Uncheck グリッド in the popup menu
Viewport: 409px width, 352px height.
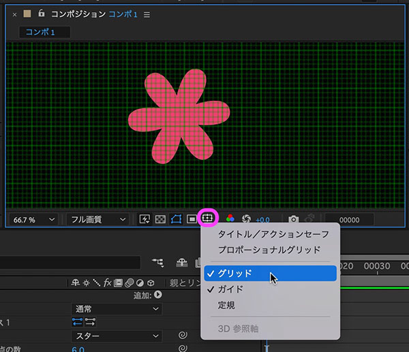point(270,273)
